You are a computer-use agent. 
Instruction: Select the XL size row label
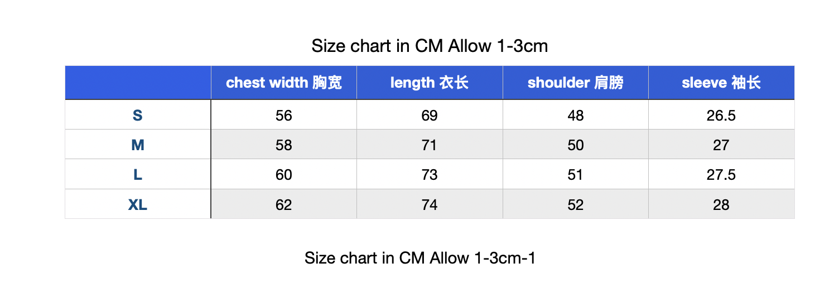(138, 204)
